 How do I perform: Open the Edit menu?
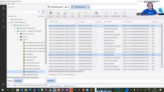(x=5, y=4)
